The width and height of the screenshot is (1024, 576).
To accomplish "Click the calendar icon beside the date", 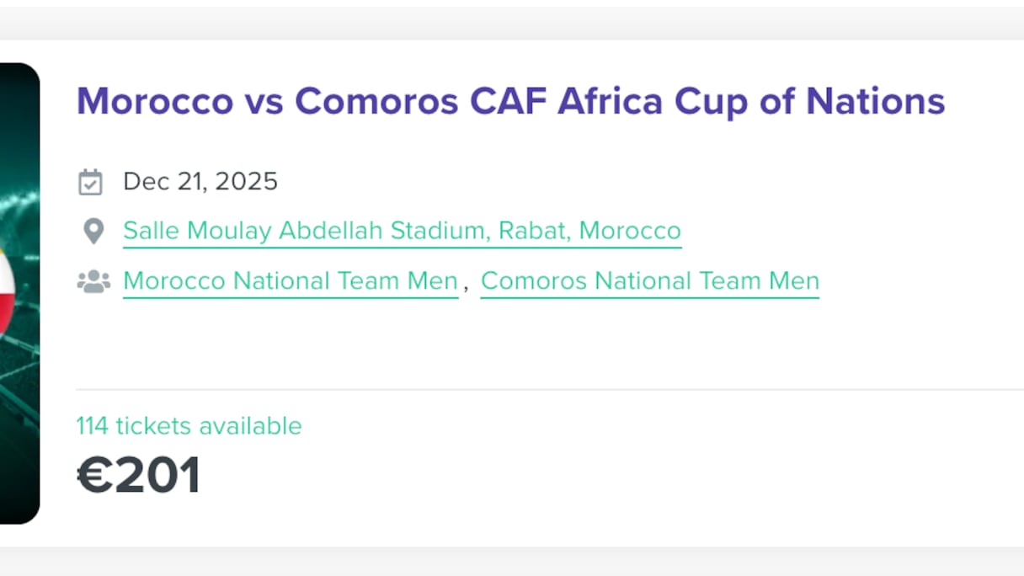I will click(90, 182).
